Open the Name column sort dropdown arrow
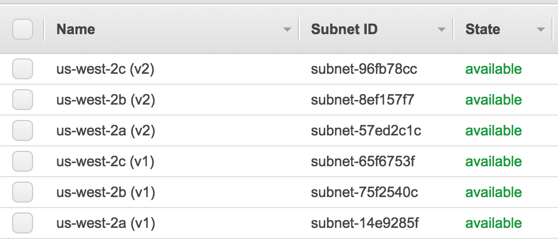558x240 pixels. coord(287,30)
